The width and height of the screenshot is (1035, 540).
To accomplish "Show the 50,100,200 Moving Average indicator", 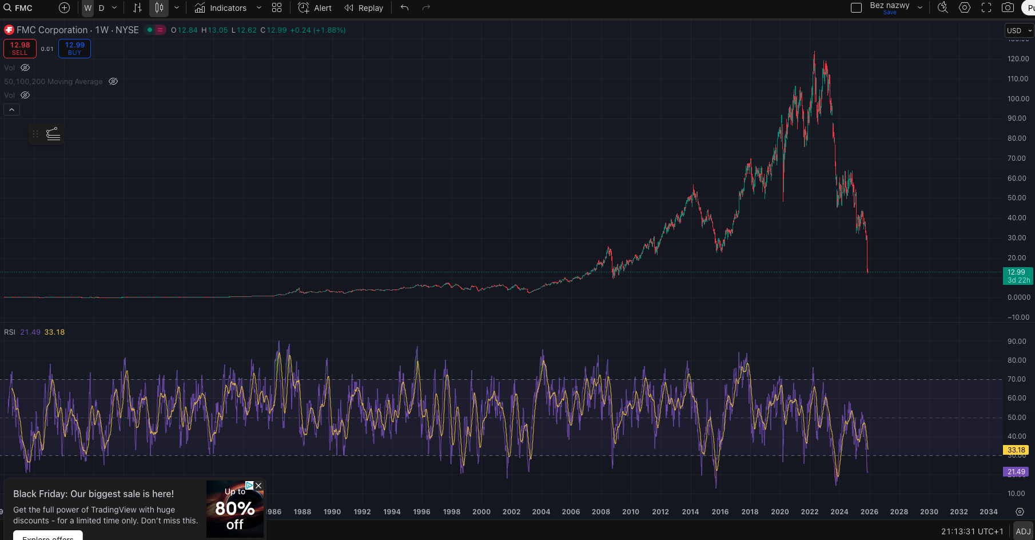I will click(x=113, y=82).
